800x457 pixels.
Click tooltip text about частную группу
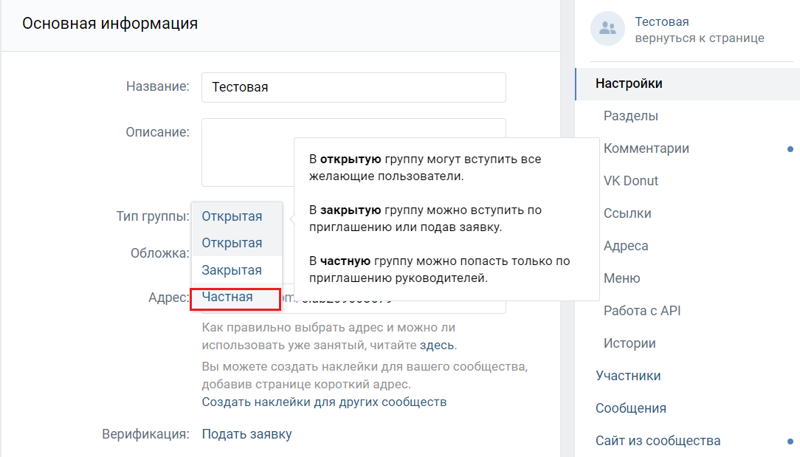(x=439, y=269)
